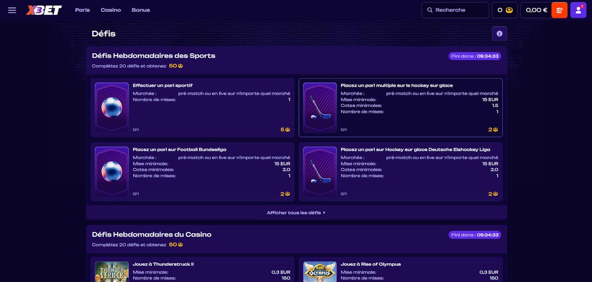Click 0/1 progress on hockey multiple bet challenge

pyautogui.click(x=344, y=130)
